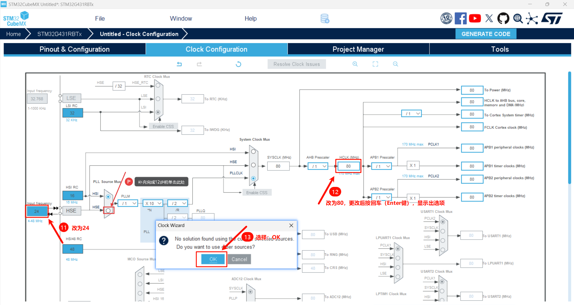Click the Untitled - Clock Configuration breadcrumb

tap(139, 34)
